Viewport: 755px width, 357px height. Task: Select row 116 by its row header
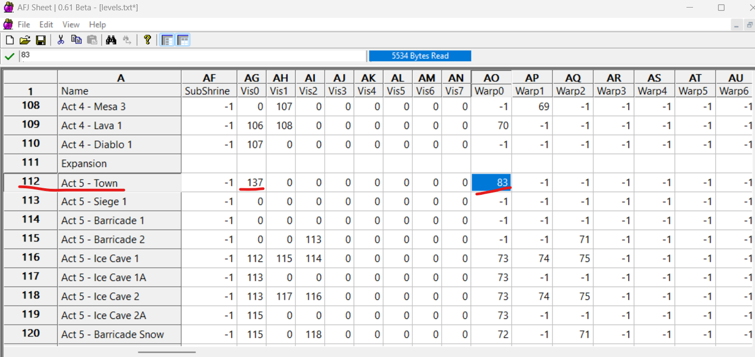[x=30, y=258]
